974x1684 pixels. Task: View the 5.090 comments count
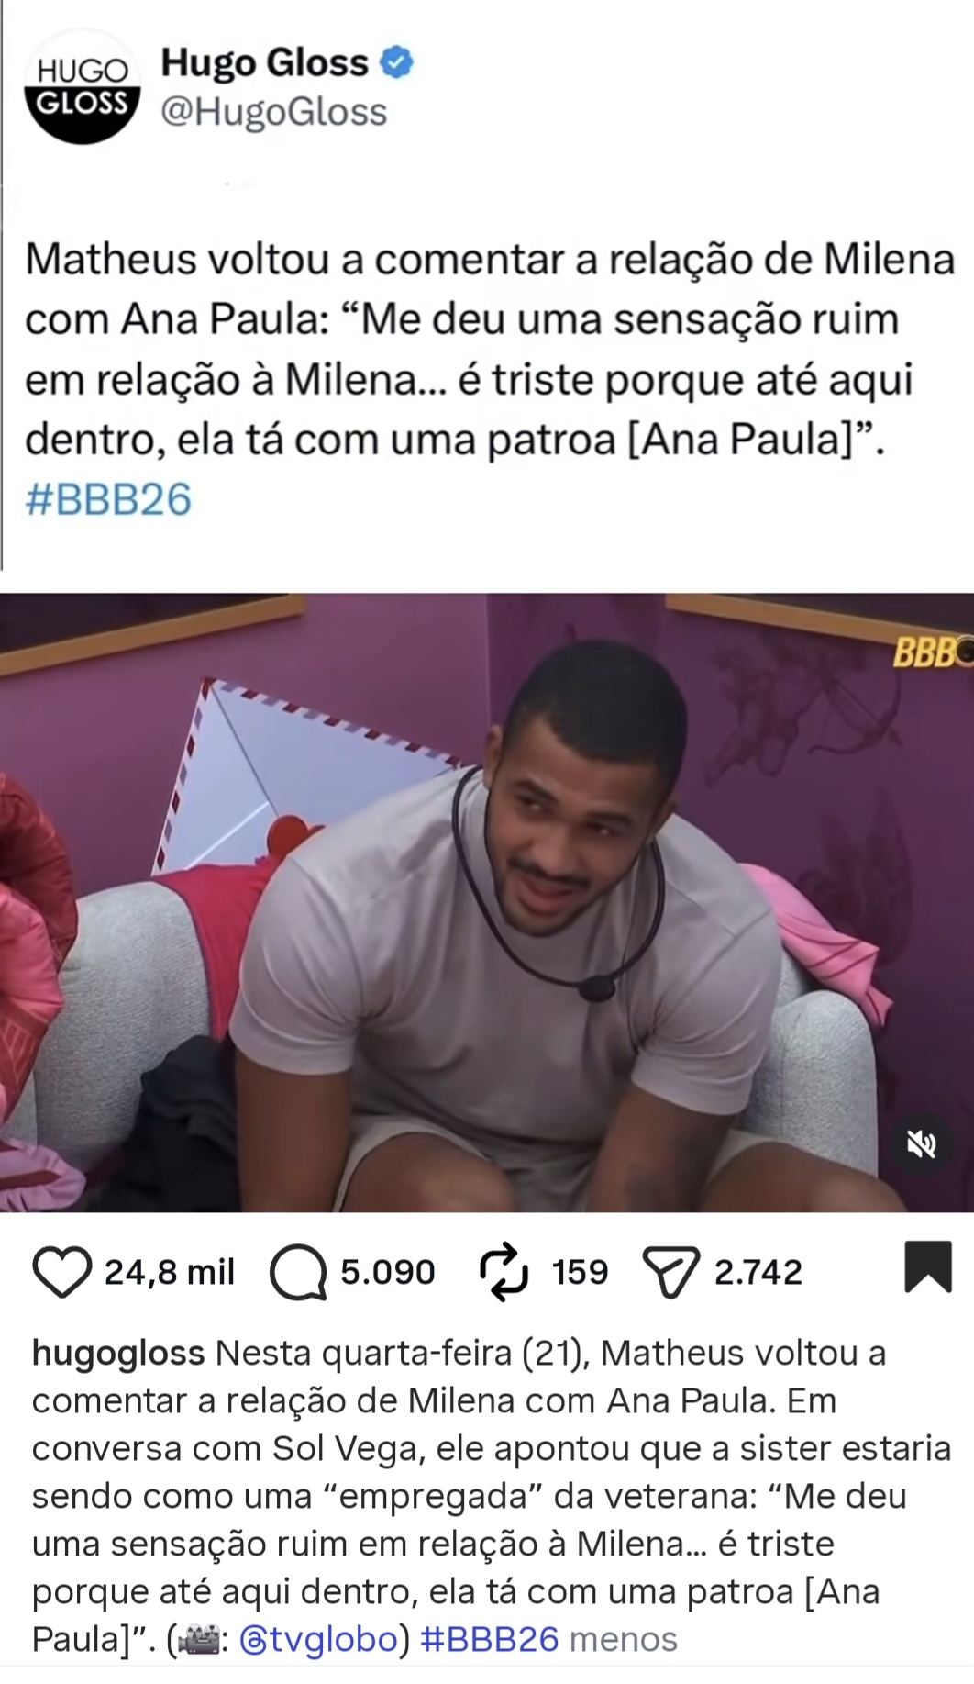[387, 1273]
